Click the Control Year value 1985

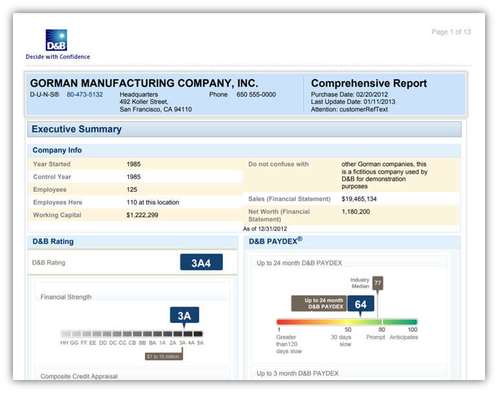pos(133,177)
